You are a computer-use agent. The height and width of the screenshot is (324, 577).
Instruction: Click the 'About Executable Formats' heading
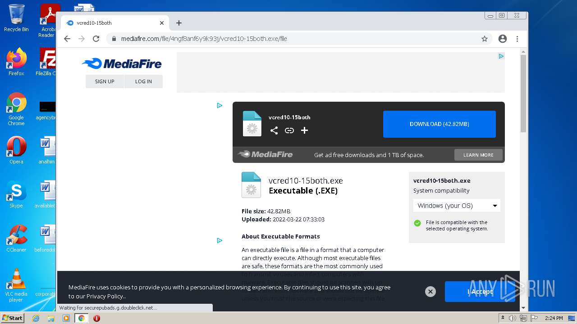[x=280, y=236]
